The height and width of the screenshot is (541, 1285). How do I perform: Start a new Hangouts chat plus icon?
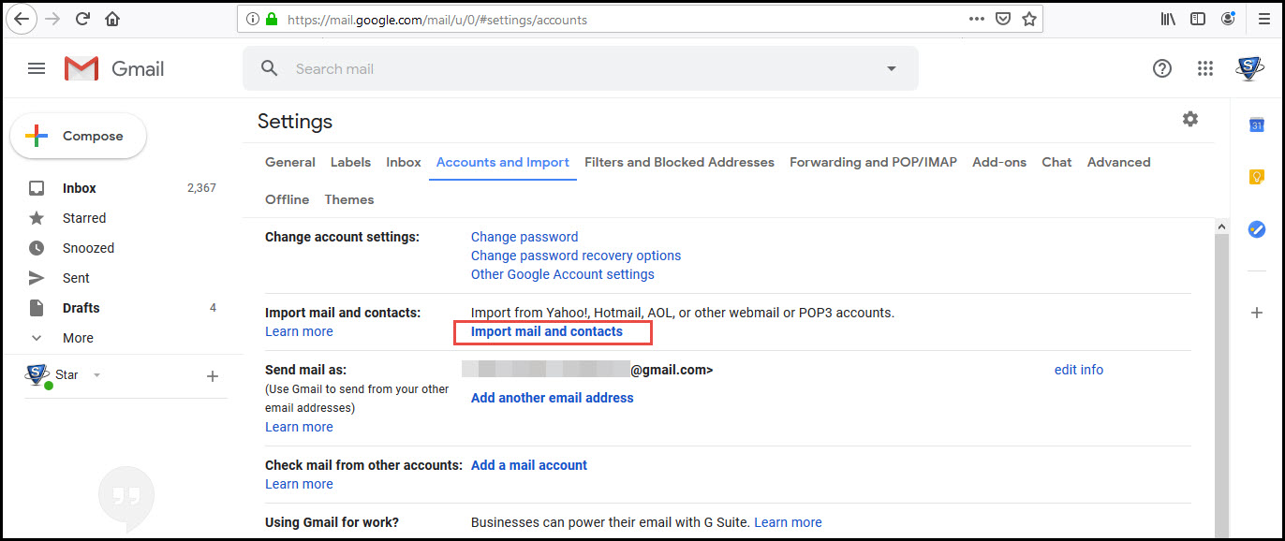[213, 376]
